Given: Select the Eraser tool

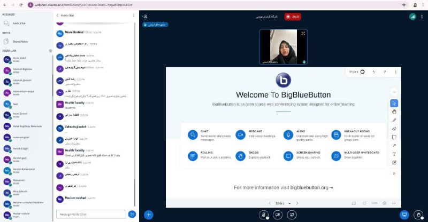Looking at the screenshot, I should point(394,129).
